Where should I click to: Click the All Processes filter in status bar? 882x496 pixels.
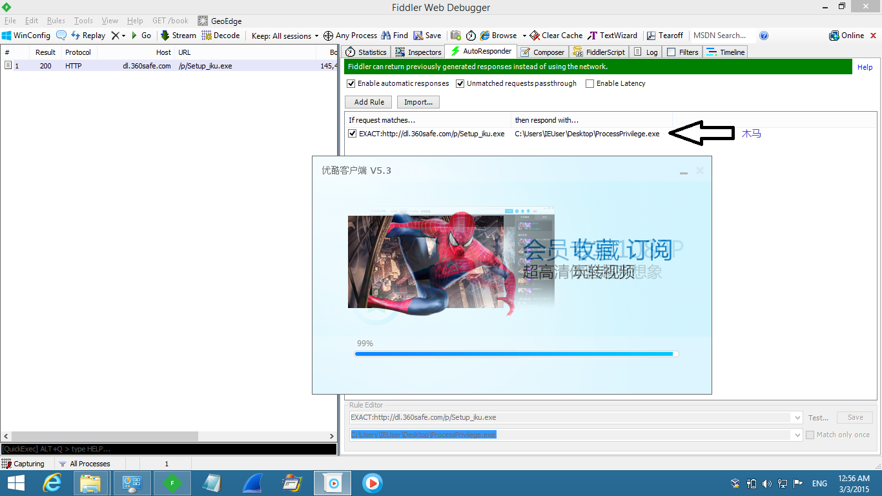coord(84,464)
